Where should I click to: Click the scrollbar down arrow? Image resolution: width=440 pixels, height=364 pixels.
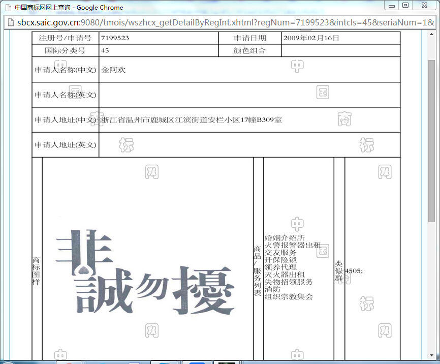pos(431,355)
